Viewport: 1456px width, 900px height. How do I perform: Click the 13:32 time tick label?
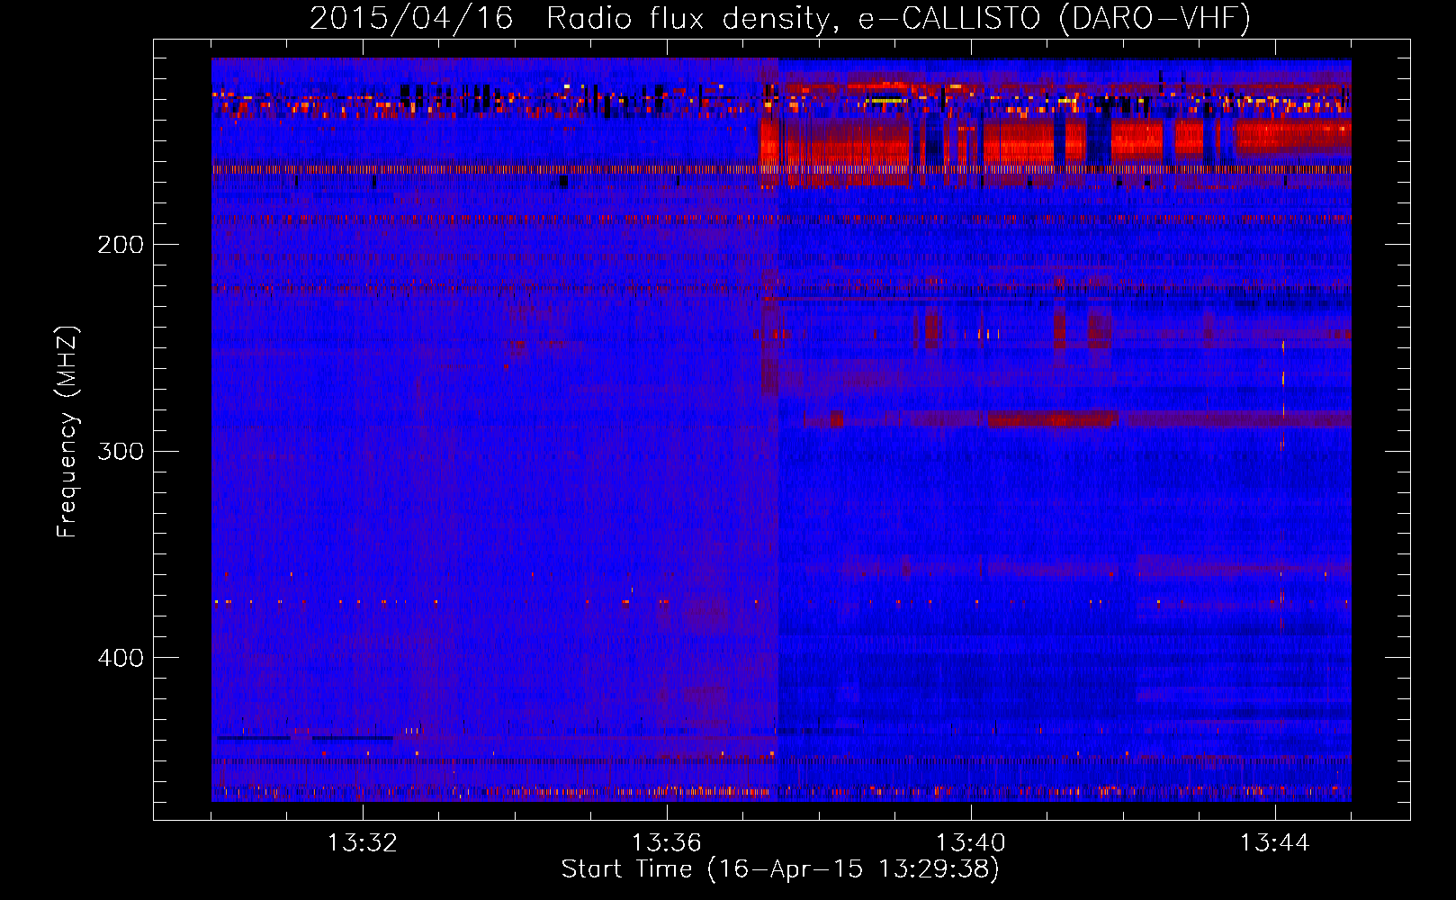pyautogui.click(x=363, y=843)
